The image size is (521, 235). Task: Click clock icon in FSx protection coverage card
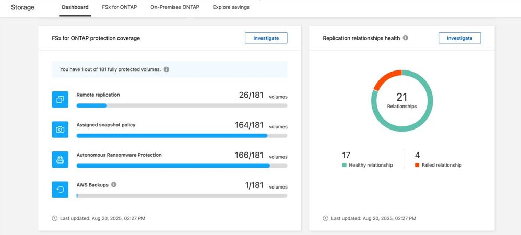[55, 218]
